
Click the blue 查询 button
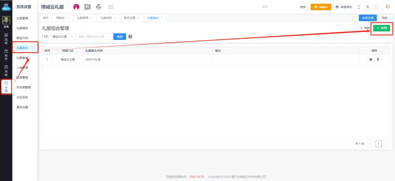(x=119, y=37)
